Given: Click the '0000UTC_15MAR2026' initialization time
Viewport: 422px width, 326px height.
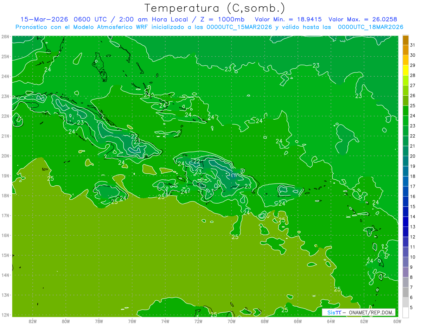Looking at the screenshot, I should pyautogui.click(x=238, y=27).
